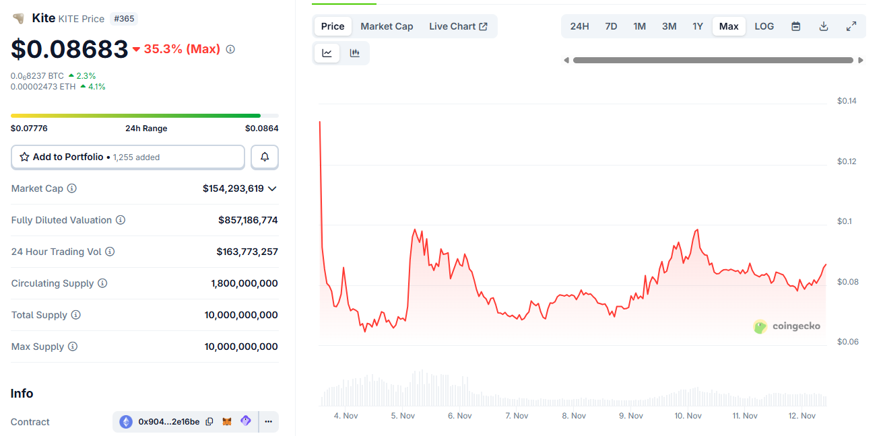Open the calendar date range picker
883x436 pixels.
tap(795, 26)
